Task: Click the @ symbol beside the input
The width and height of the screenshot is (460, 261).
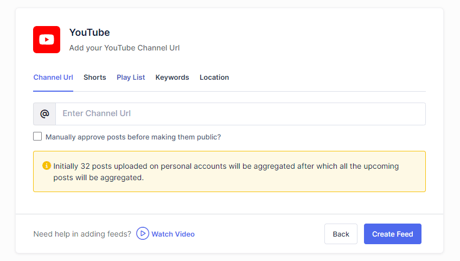Action: click(x=44, y=114)
